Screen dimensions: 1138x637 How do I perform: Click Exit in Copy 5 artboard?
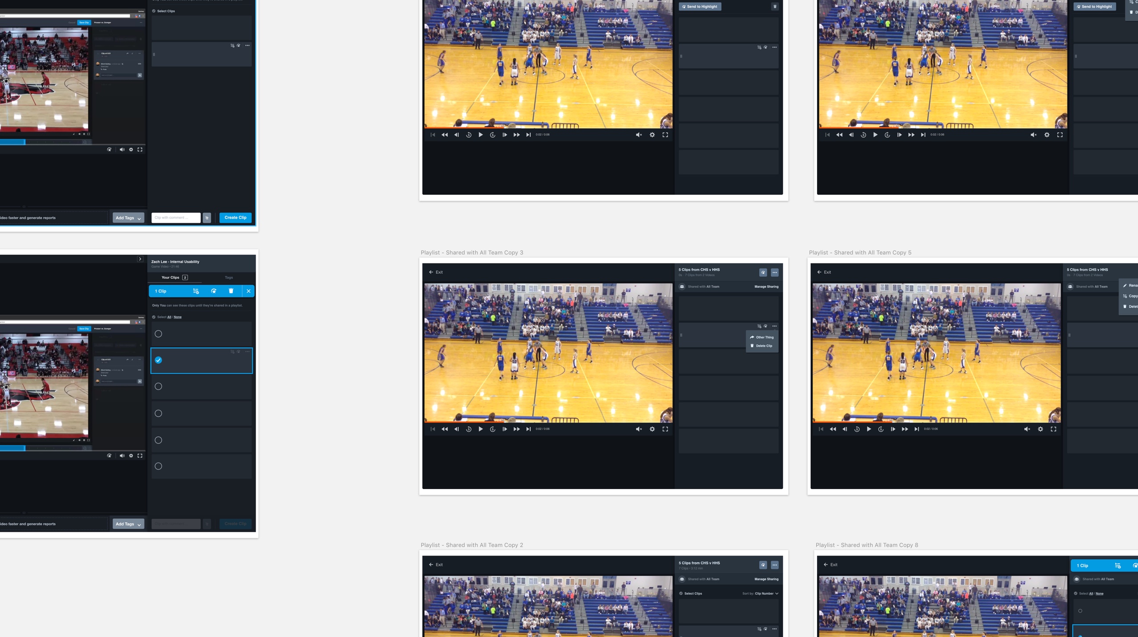tap(824, 272)
